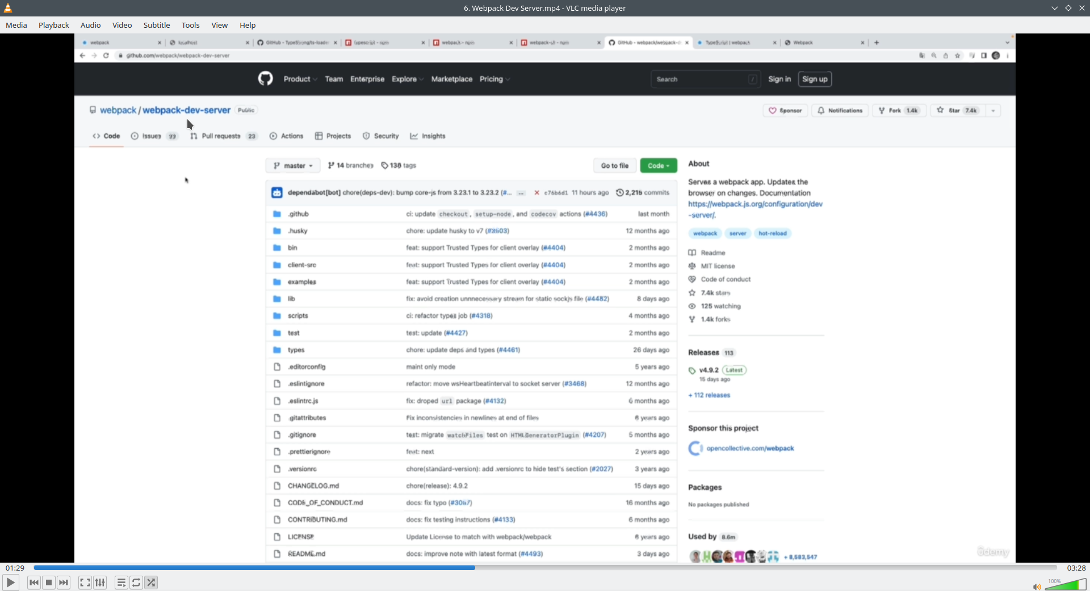Screen dimensions: 1090x591
Task: Open the Subtitle menu
Action: (x=157, y=25)
